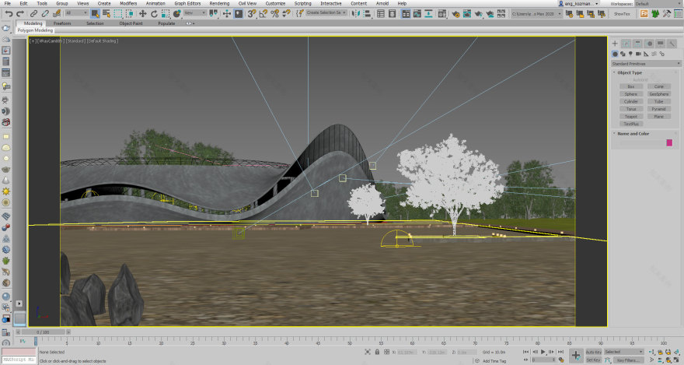This screenshot has width=684, height=365.
Task: Click the pink object color swatch
Action: click(x=669, y=142)
